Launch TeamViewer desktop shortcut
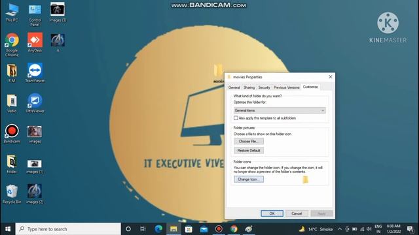Image resolution: width=419 pixels, height=235 pixels. click(x=35, y=73)
